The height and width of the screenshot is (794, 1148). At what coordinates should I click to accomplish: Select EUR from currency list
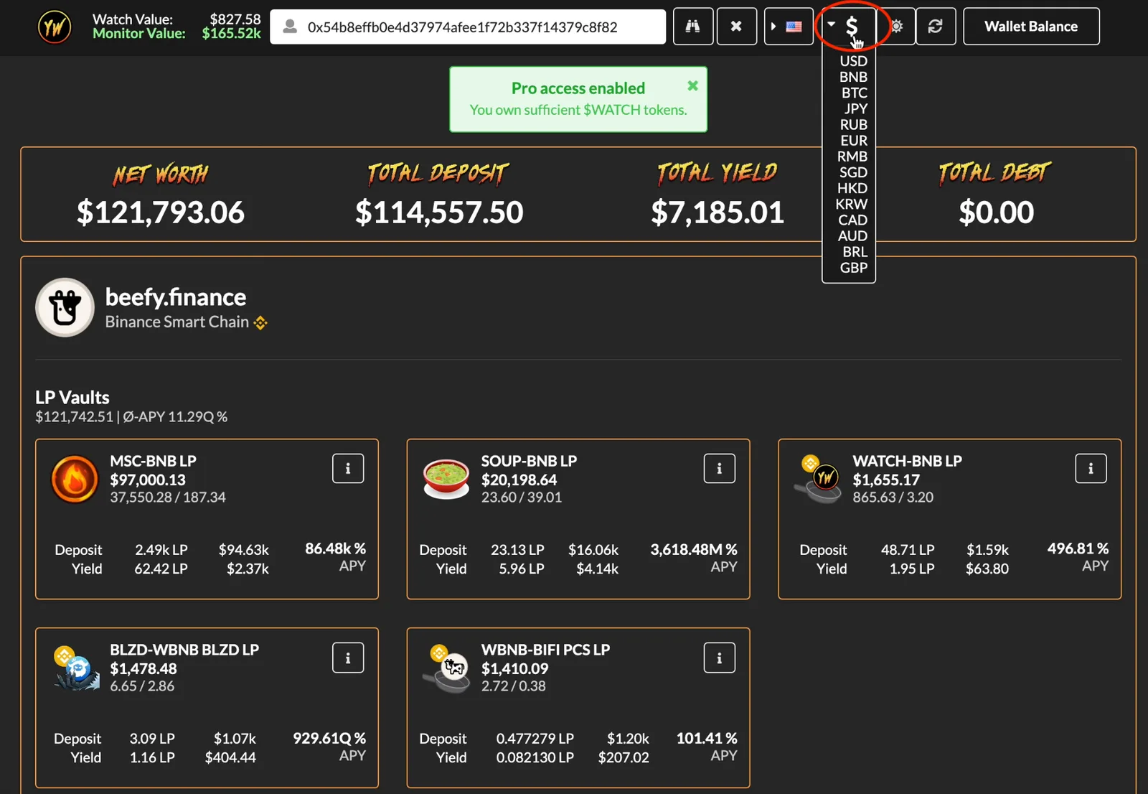tap(854, 141)
